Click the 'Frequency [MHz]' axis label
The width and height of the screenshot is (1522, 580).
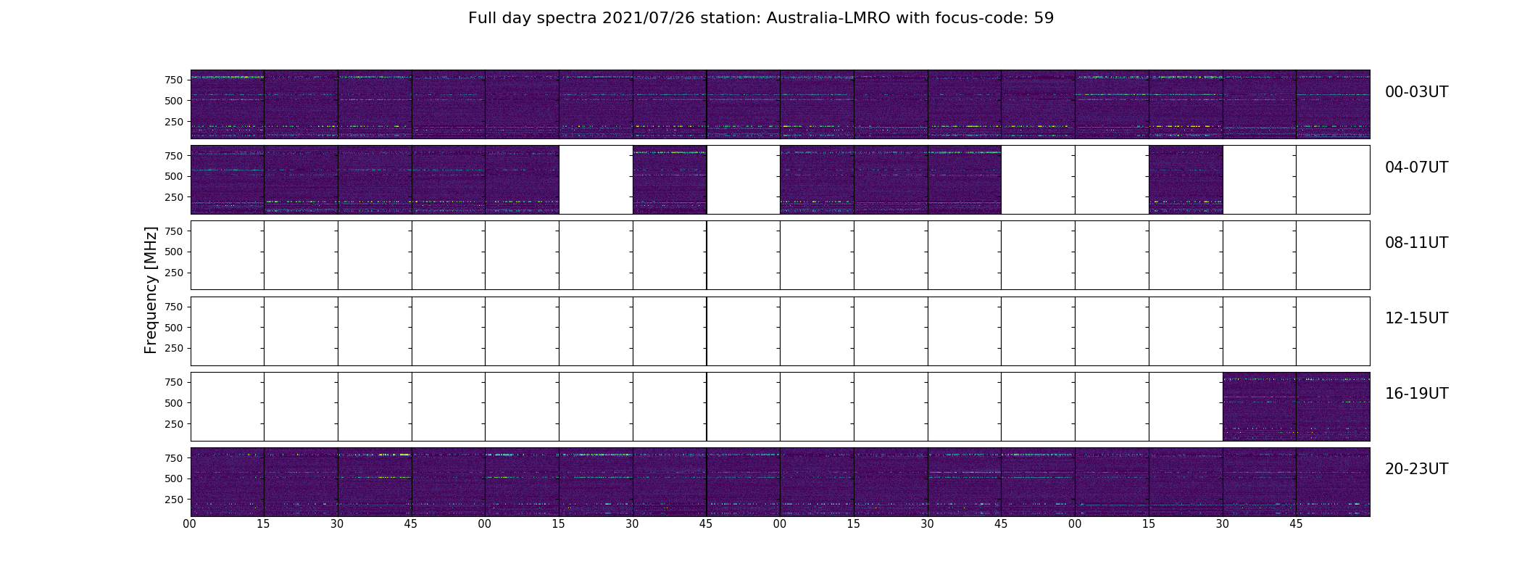[x=151, y=290]
